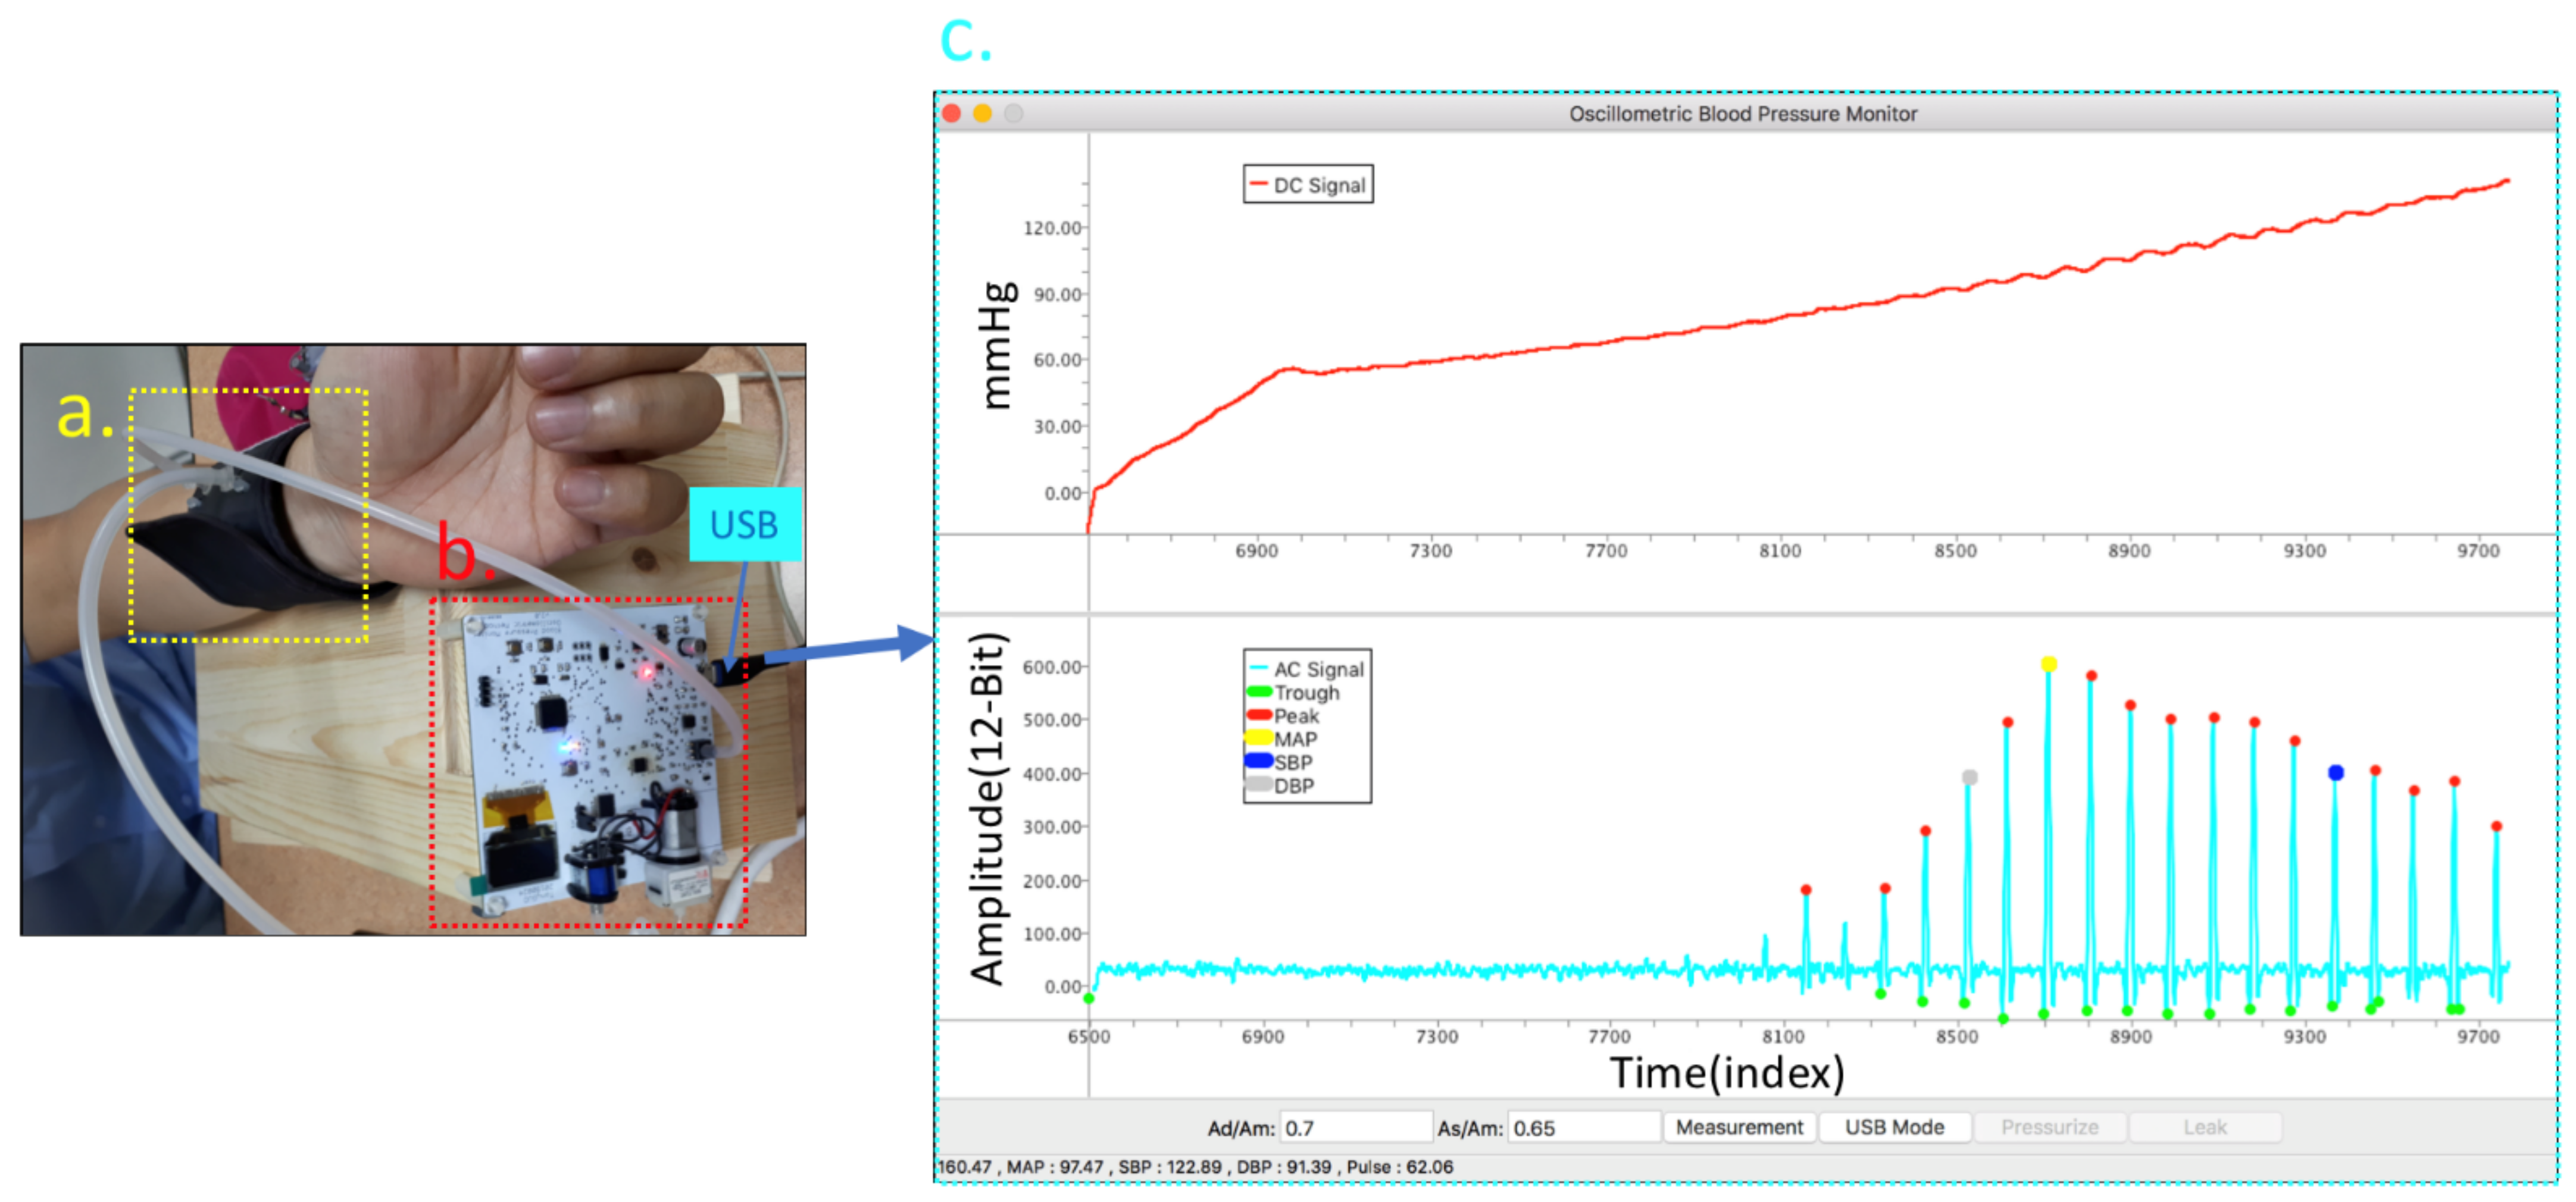The height and width of the screenshot is (1202, 2576).
Task: Click the MAP legend yellow swatch
Action: pyautogui.click(x=1259, y=738)
